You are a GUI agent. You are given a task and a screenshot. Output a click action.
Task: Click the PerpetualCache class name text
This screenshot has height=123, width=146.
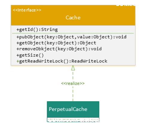(x=68, y=109)
